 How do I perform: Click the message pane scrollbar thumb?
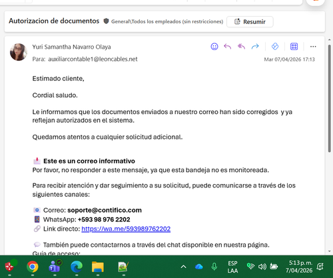pyautogui.click(x=330, y=99)
